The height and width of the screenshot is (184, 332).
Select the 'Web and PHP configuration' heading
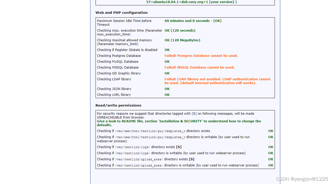[x=121, y=12]
